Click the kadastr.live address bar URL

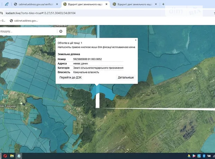tap(42, 13)
